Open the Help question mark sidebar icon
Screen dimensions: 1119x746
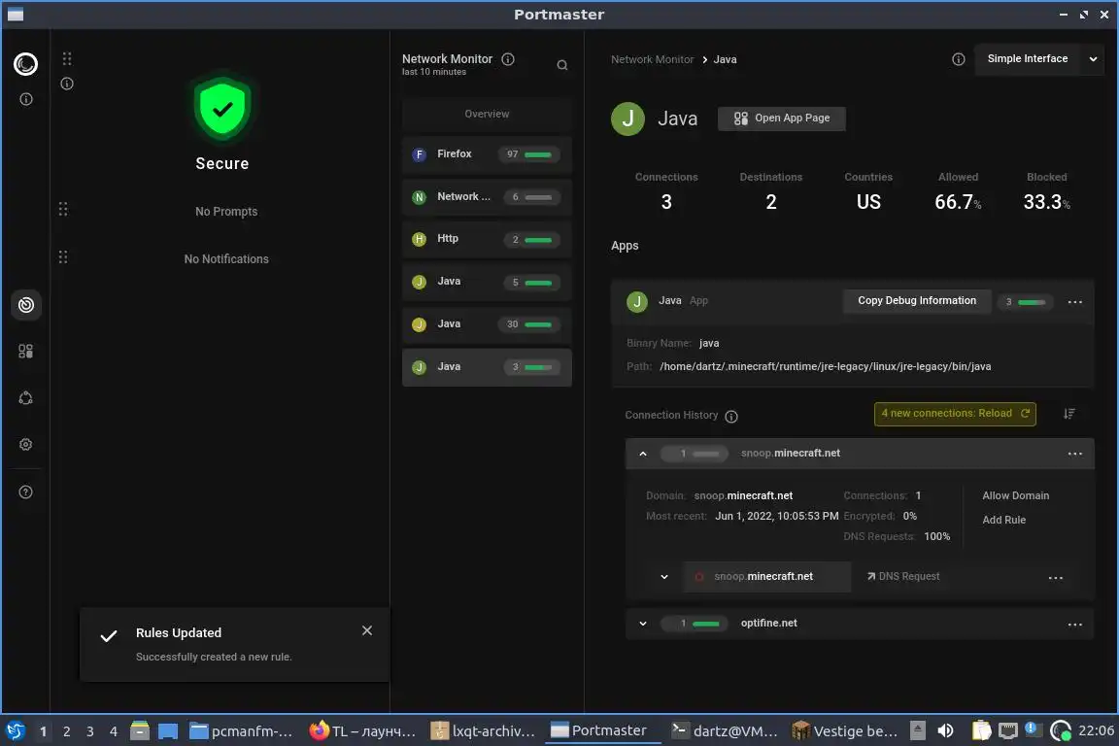25,492
